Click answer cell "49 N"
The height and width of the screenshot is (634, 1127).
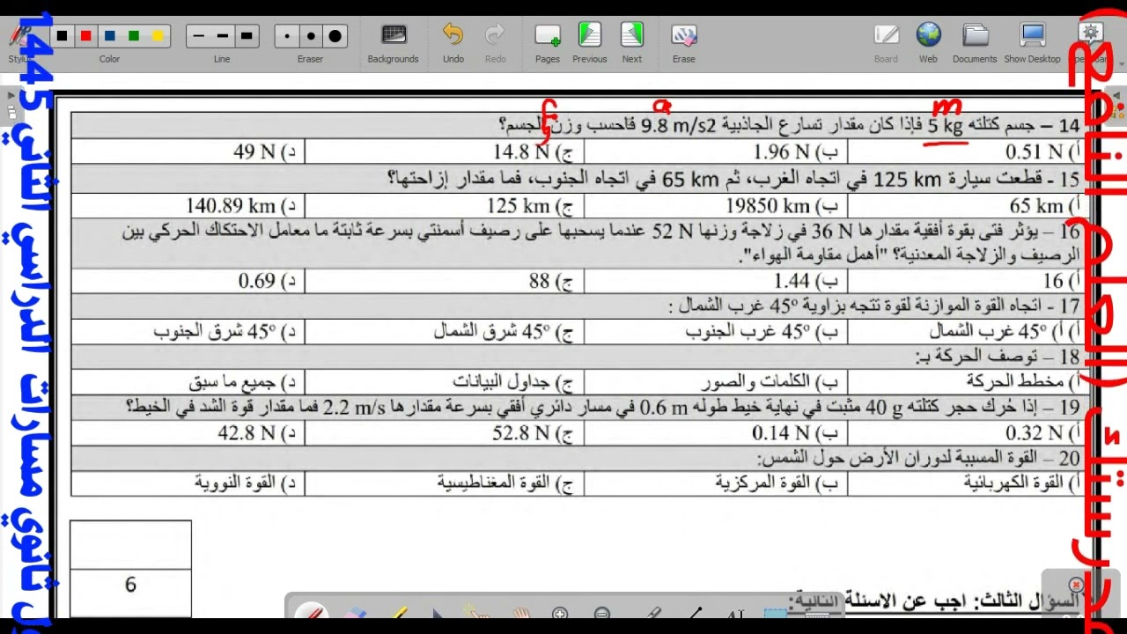tap(188, 151)
